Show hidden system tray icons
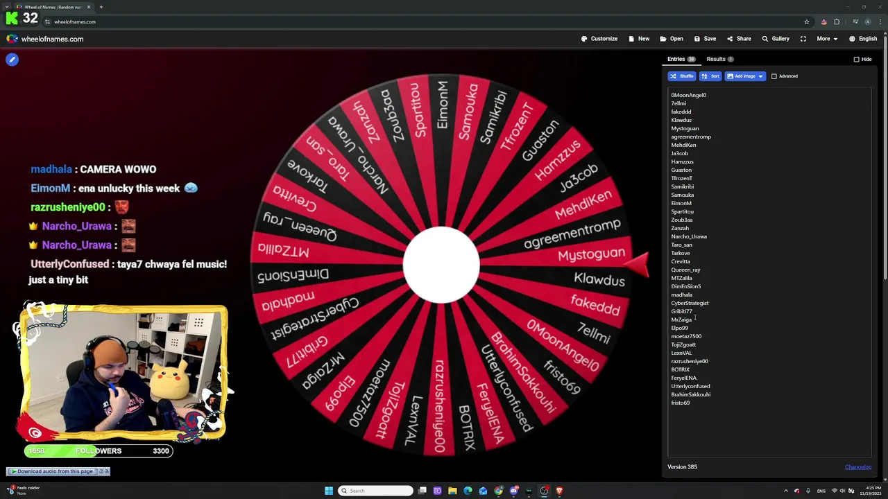 click(x=785, y=491)
